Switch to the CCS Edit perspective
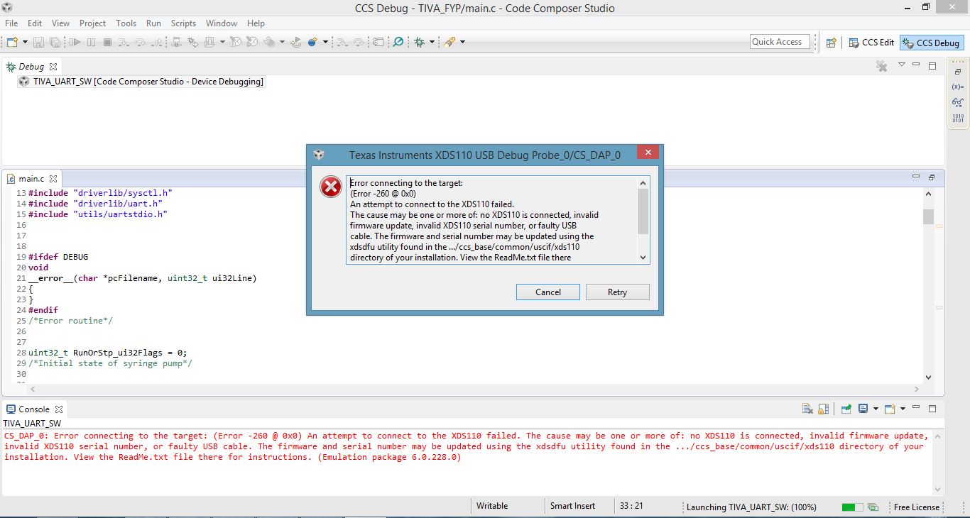The width and height of the screenshot is (970, 518). (x=871, y=43)
